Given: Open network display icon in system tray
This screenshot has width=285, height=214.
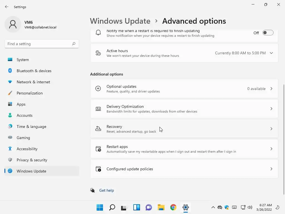Looking at the screenshot, I should click(x=243, y=207).
